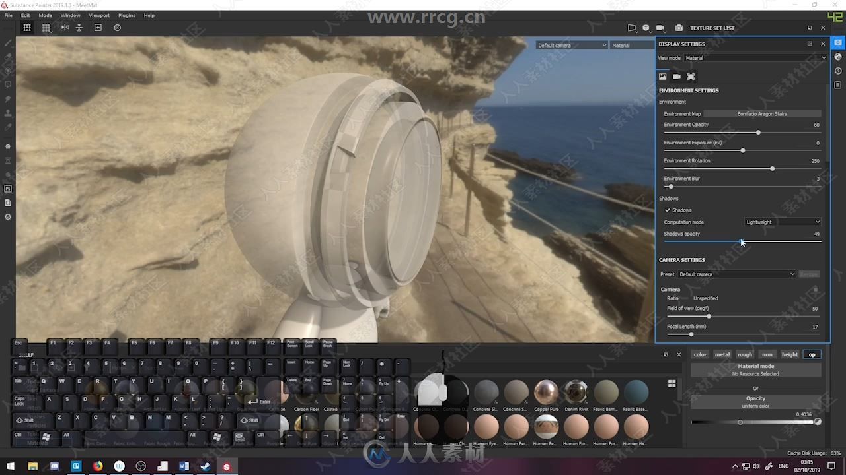Open the File menu
The width and height of the screenshot is (846, 475).
(x=9, y=15)
